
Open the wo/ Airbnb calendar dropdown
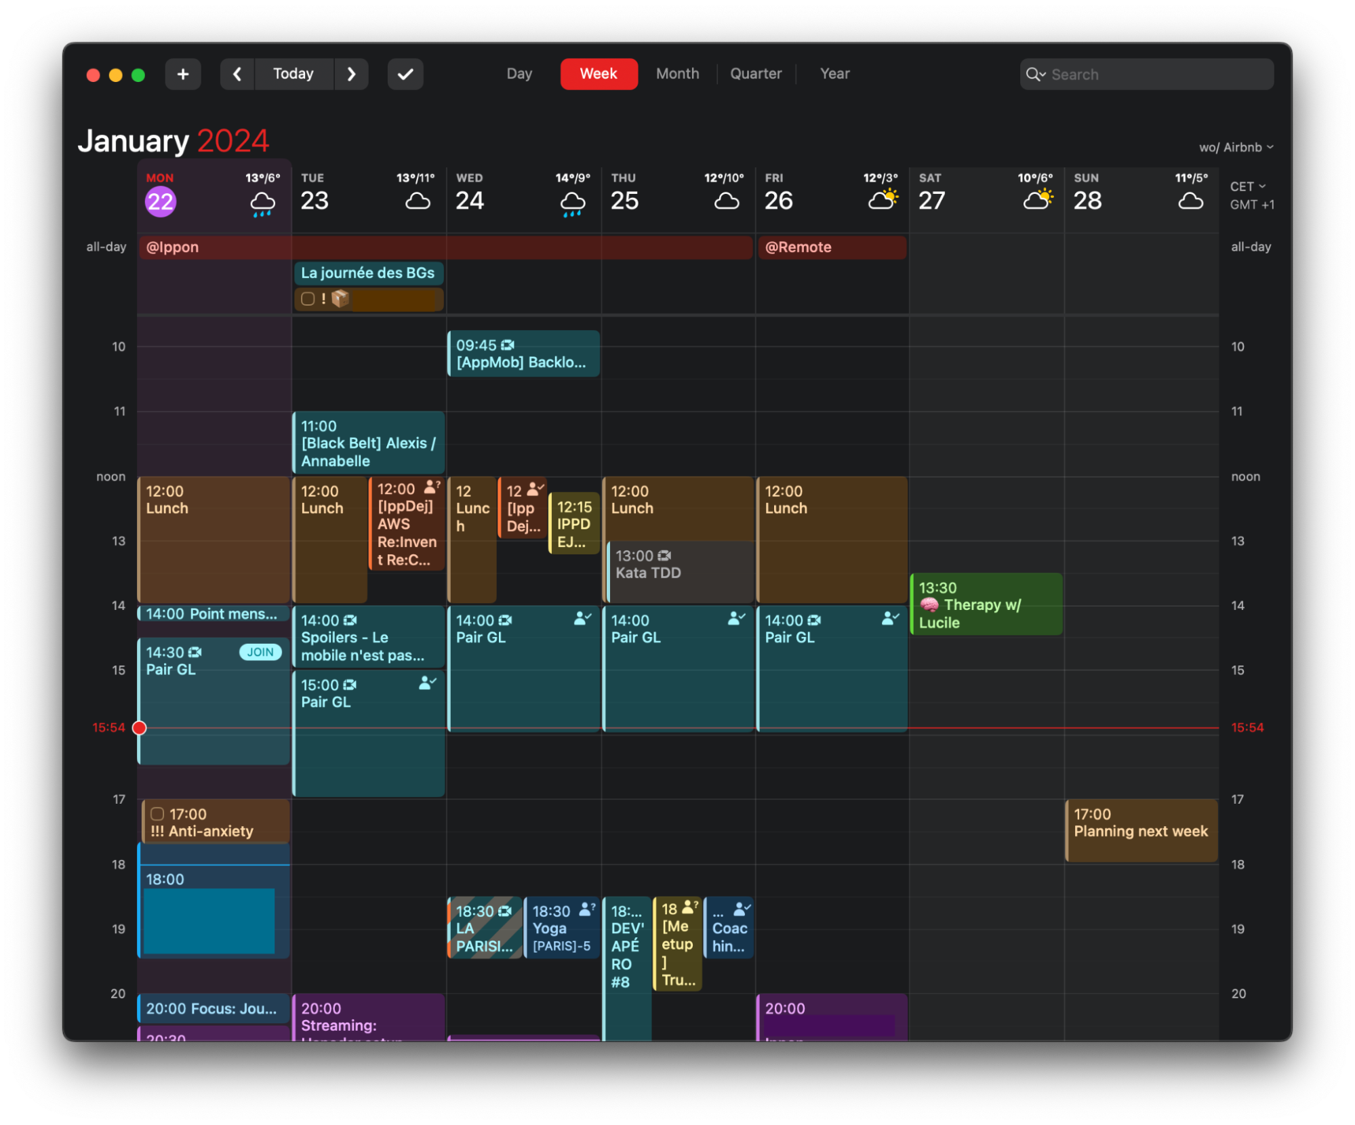(1236, 146)
